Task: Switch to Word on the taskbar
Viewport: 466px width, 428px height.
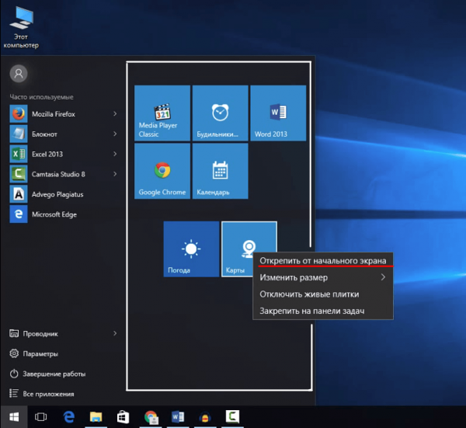Action: (x=178, y=416)
